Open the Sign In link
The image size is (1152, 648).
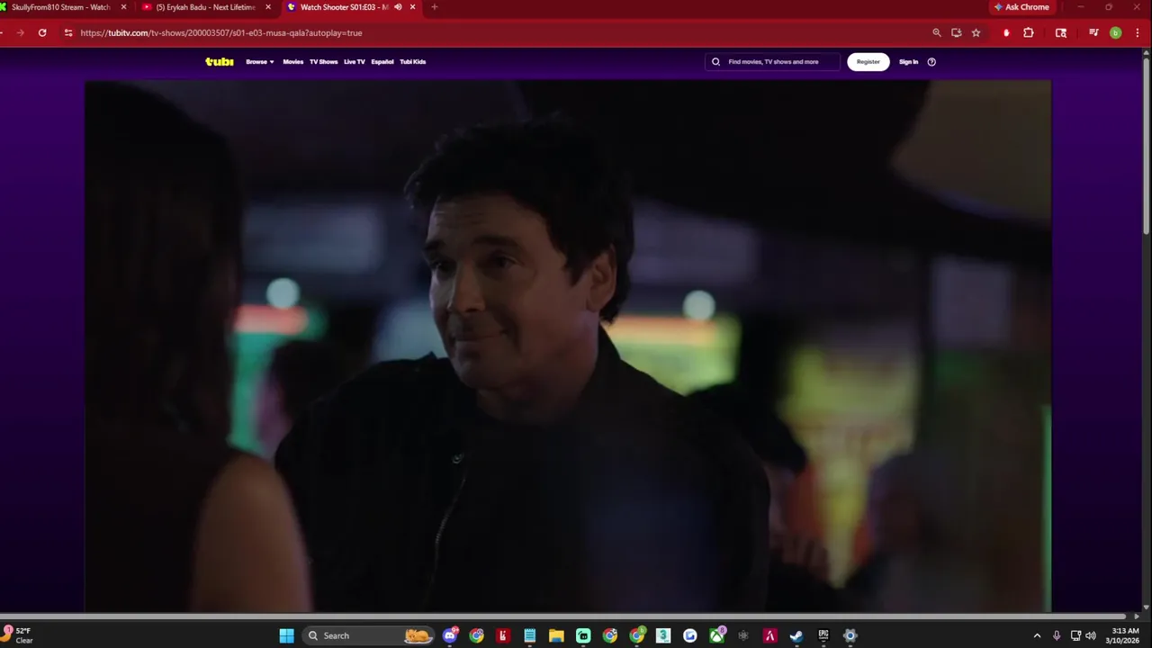909,62
